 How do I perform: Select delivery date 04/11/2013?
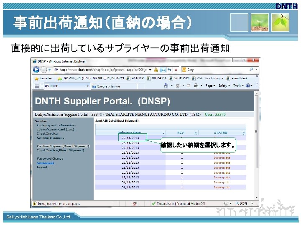coord(130,182)
